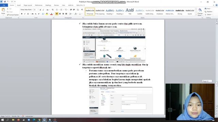This screenshot has height=122, width=218.
Task: Click Decrease Indent icon
Action: tap(71, 10)
